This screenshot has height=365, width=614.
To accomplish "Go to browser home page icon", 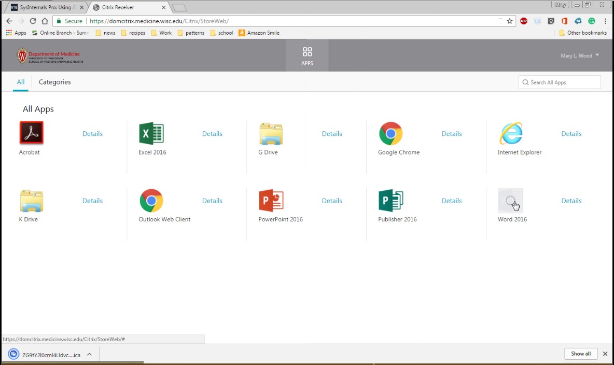I will pos(45,21).
